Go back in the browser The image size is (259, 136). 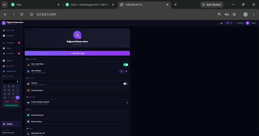[x=5, y=14]
